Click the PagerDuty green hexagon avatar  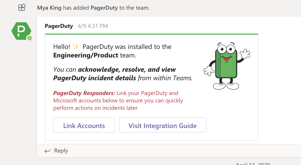(21, 31)
